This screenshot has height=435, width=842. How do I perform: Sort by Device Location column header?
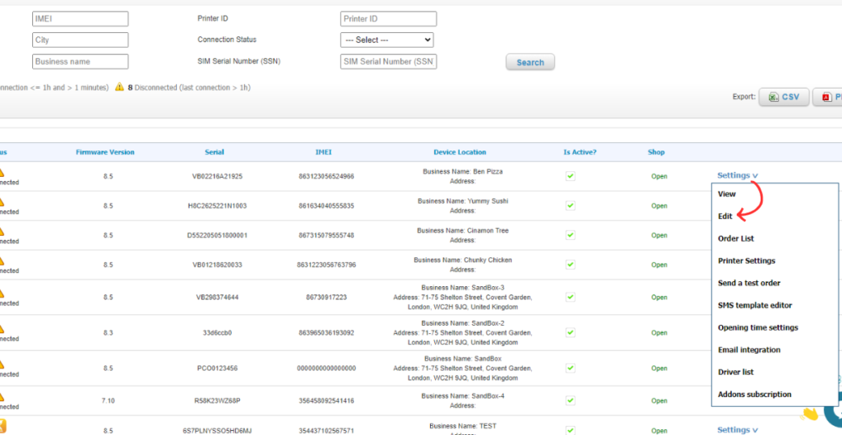[460, 152]
